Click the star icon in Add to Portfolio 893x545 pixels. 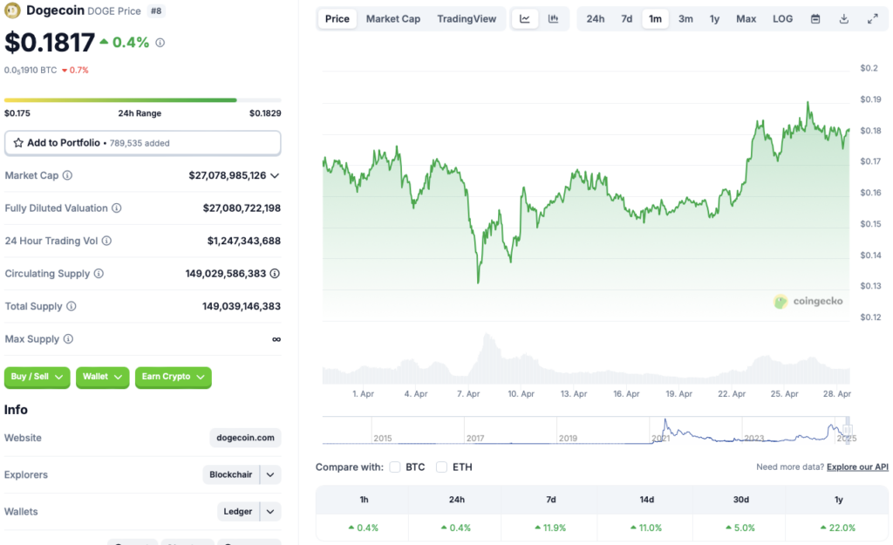[x=18, y=143]
